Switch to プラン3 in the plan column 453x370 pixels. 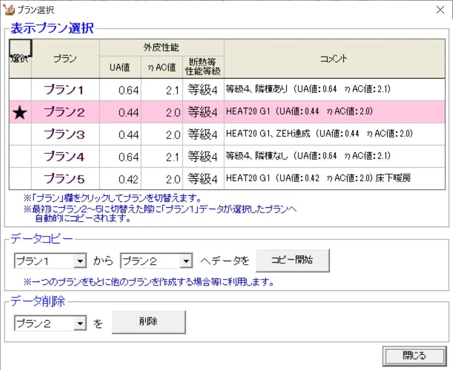tap(65, 134)
